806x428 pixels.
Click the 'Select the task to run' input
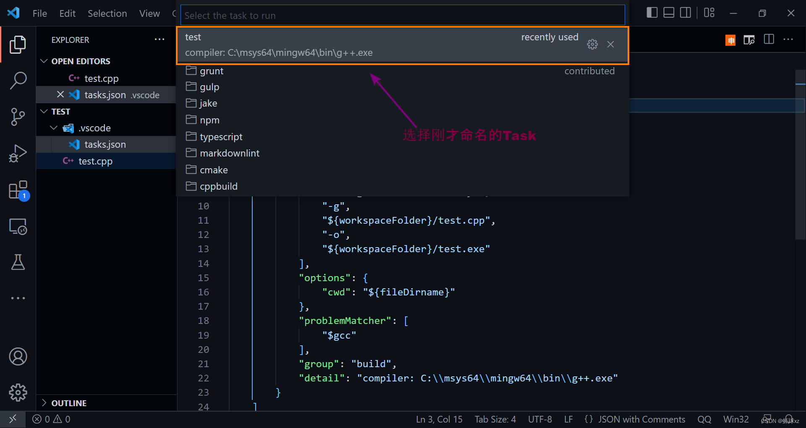click(x=402, y=16)
